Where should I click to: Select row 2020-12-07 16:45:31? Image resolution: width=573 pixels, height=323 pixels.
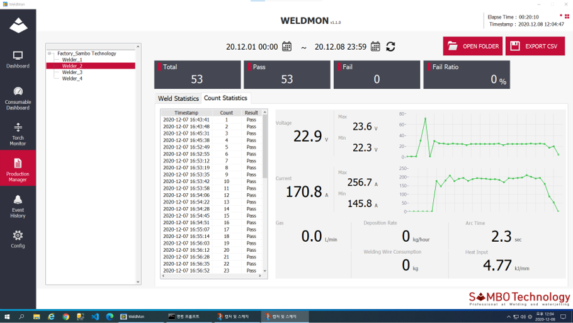click(x=212, y=133)
